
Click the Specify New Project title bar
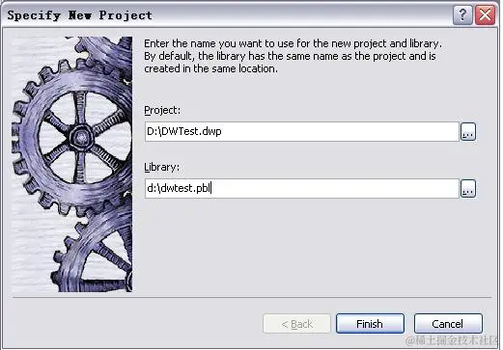tap(225, 14)
